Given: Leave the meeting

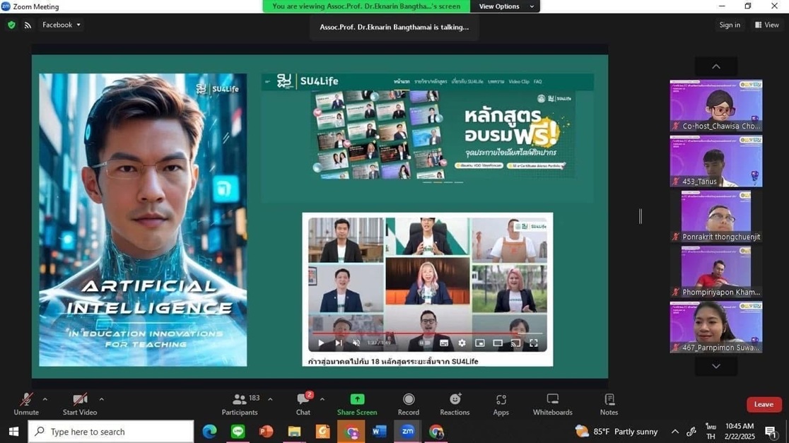Looking at the screenshot, I should pos(764,404).
